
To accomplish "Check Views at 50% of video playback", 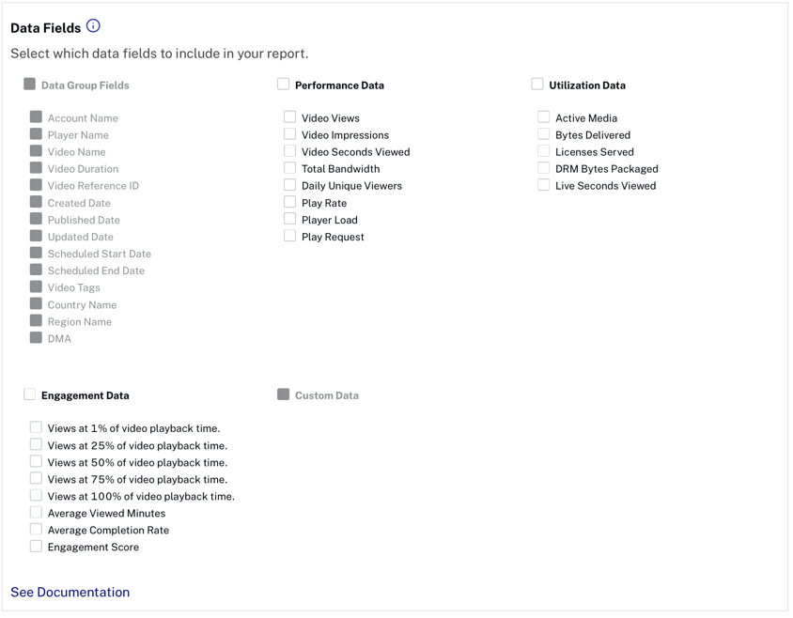I will [x=36, y=461].
